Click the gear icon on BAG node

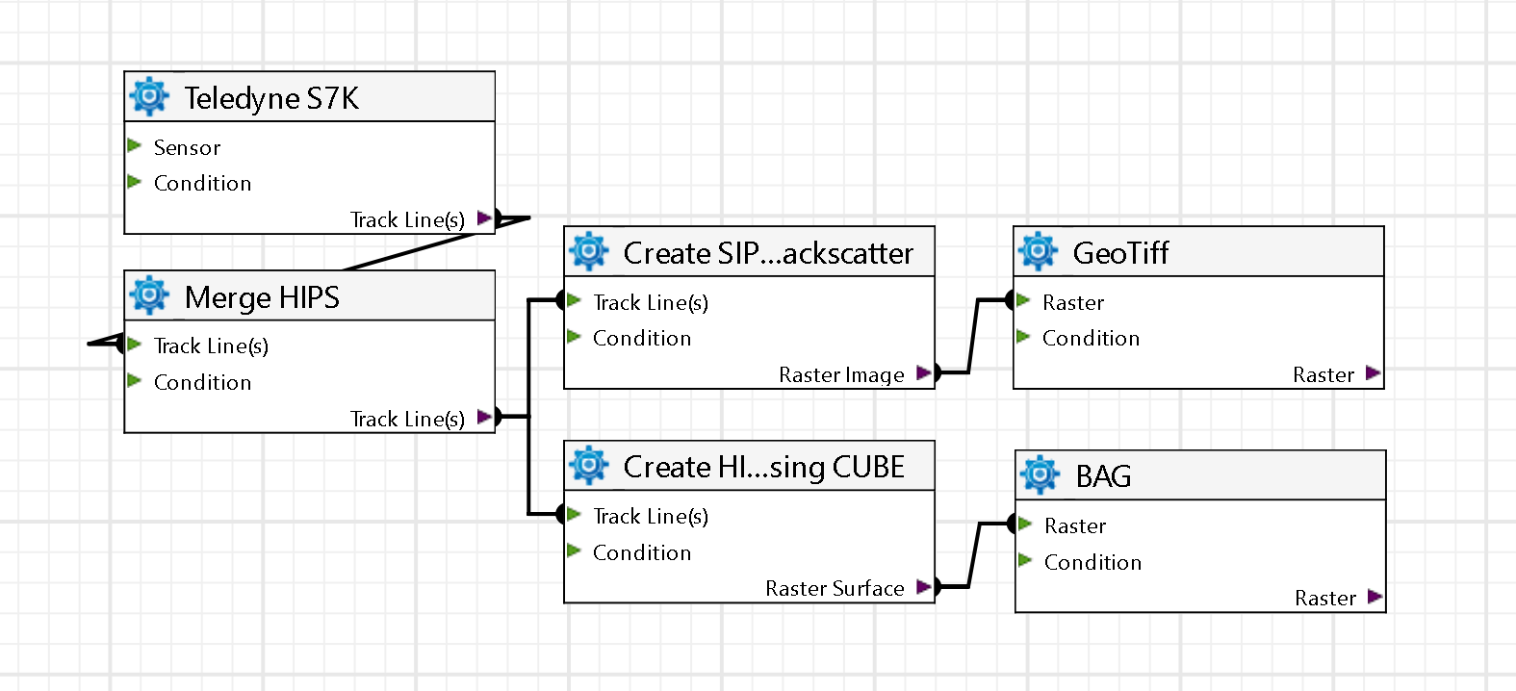tap(1040, 475)
